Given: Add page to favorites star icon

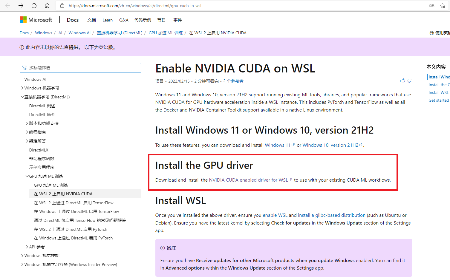Looking at the screenshot, I should pyautogui.click(x=443, y=6).
